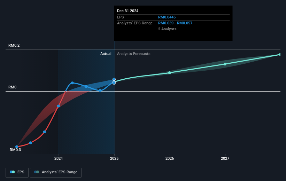Viewport: 286px width, 181px height.
Task: Click the EPS peak point after 2024
Action: coord(72,83)
